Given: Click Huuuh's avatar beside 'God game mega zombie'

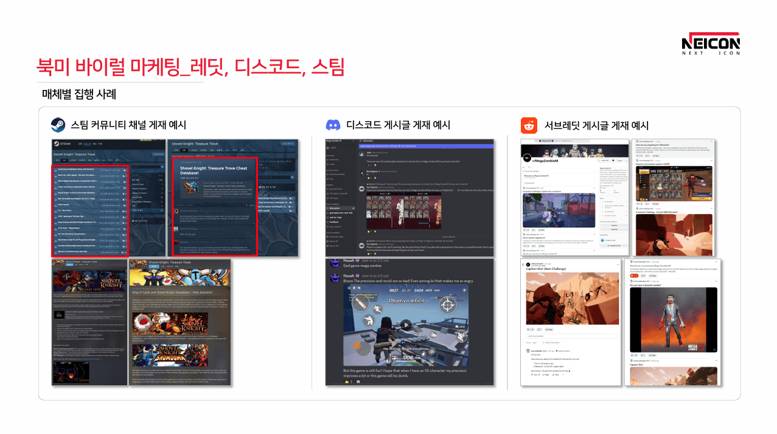Looking at the screenshot, I should click(335, 263).
